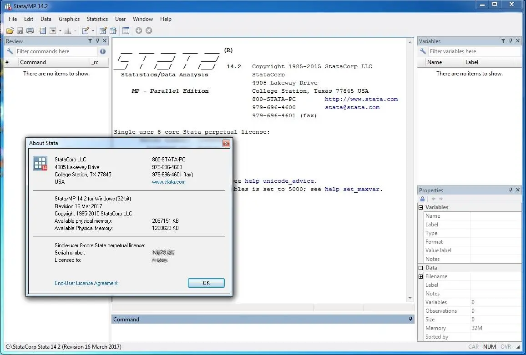
Task: Toggle the Command panel auto-hide pin
Action: click(x=410, y=319)
